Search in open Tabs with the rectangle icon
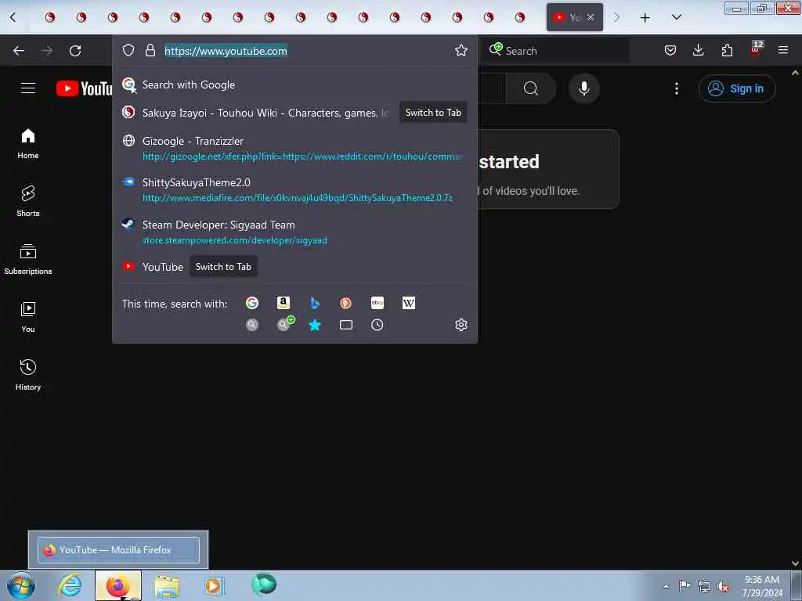Viewport: 802px width, 601px height. pyautogui.click(x=345, y=325)
